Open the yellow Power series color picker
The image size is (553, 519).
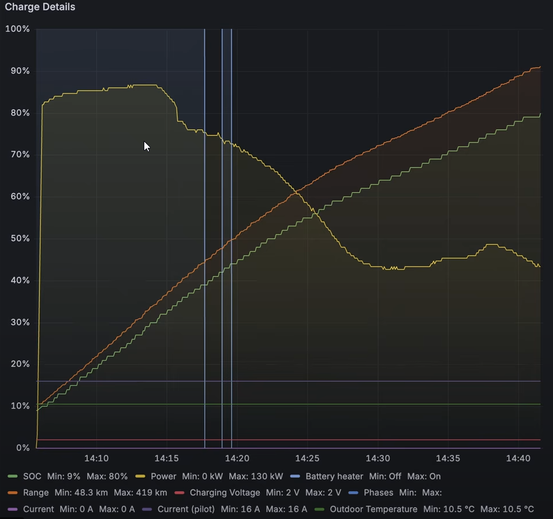[140, 476]
